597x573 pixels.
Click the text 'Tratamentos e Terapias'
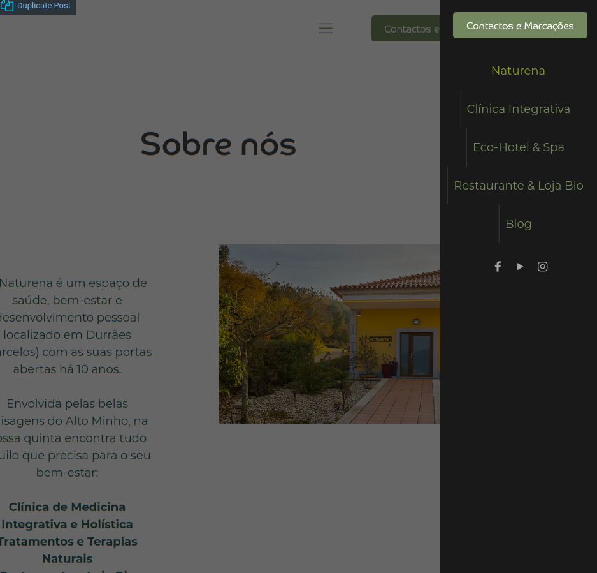68,541
